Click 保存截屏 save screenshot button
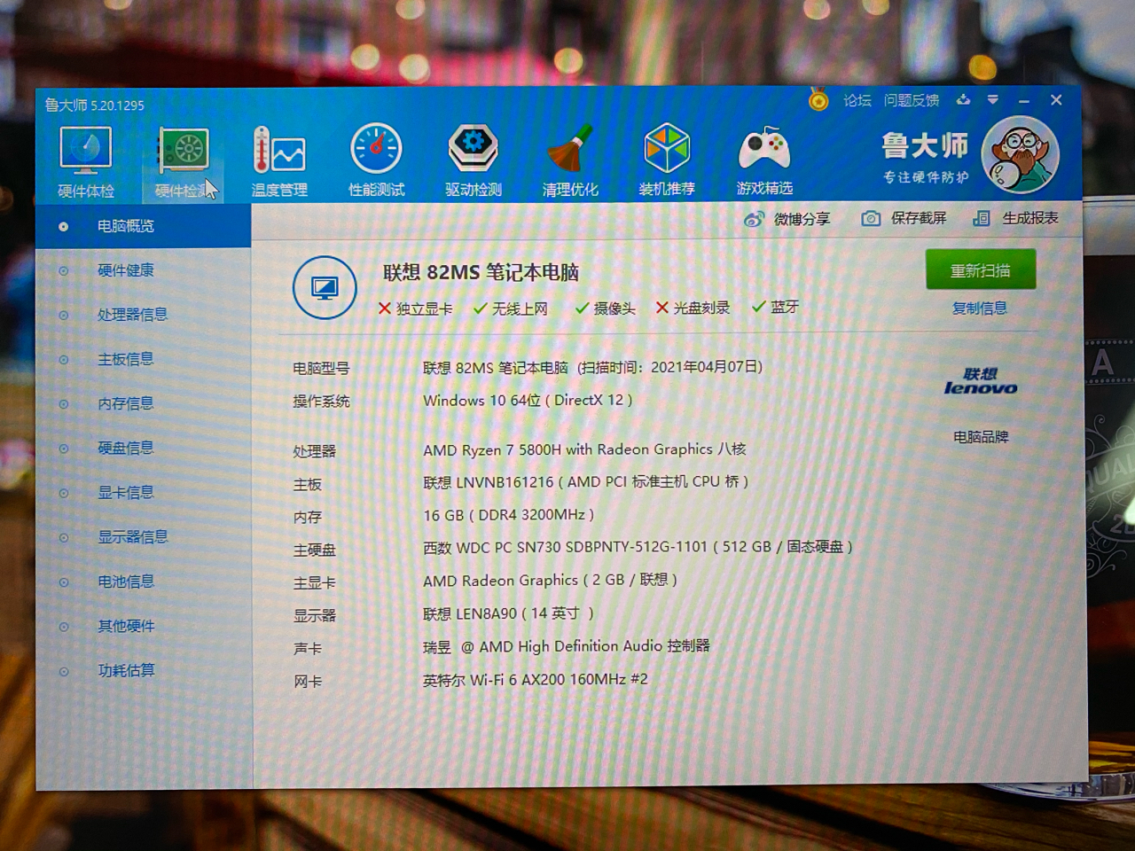1135x851 pixels. 904,218
